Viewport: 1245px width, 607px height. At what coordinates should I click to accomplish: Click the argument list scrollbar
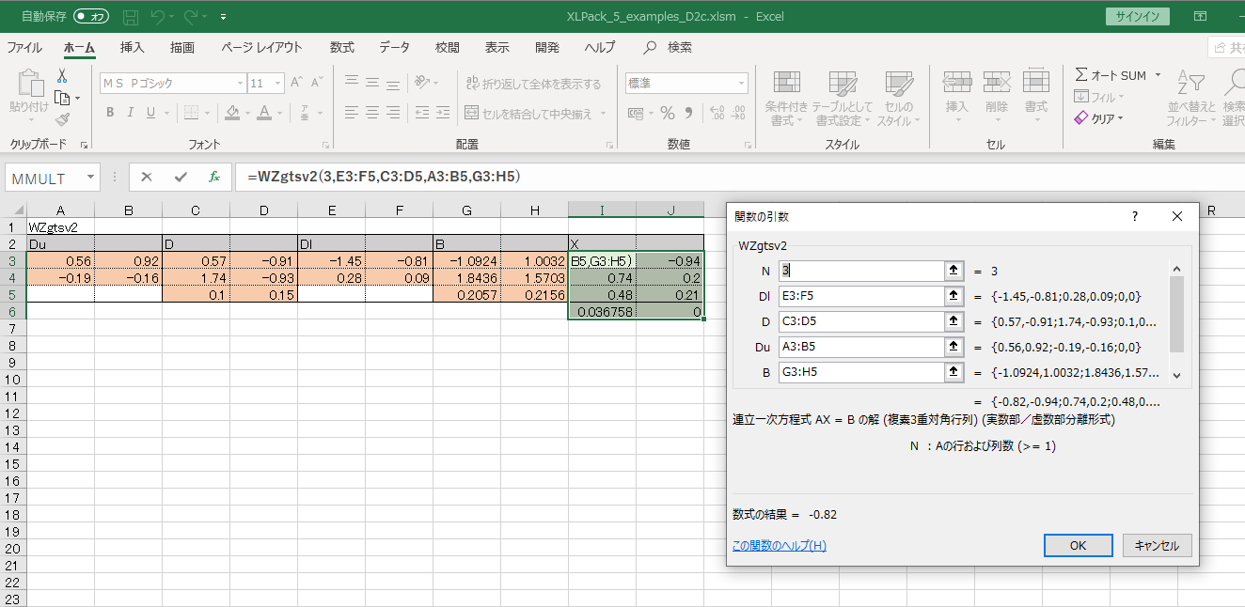(x=1175, y=315)
